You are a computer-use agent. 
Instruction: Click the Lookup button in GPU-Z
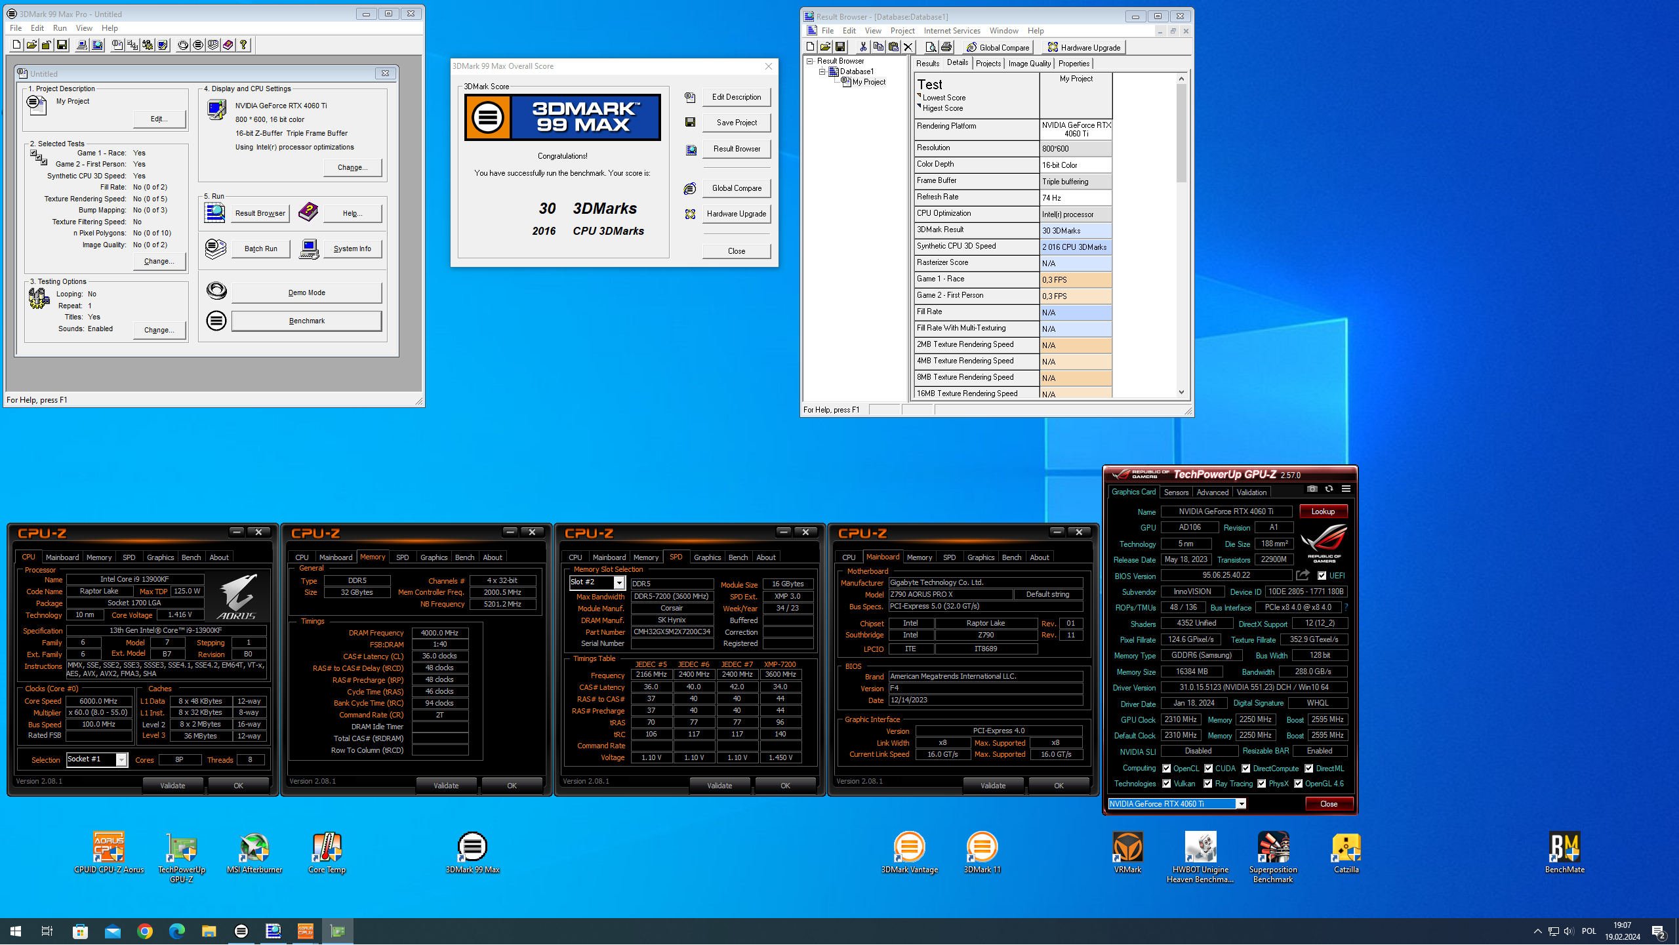point(1323,512)
